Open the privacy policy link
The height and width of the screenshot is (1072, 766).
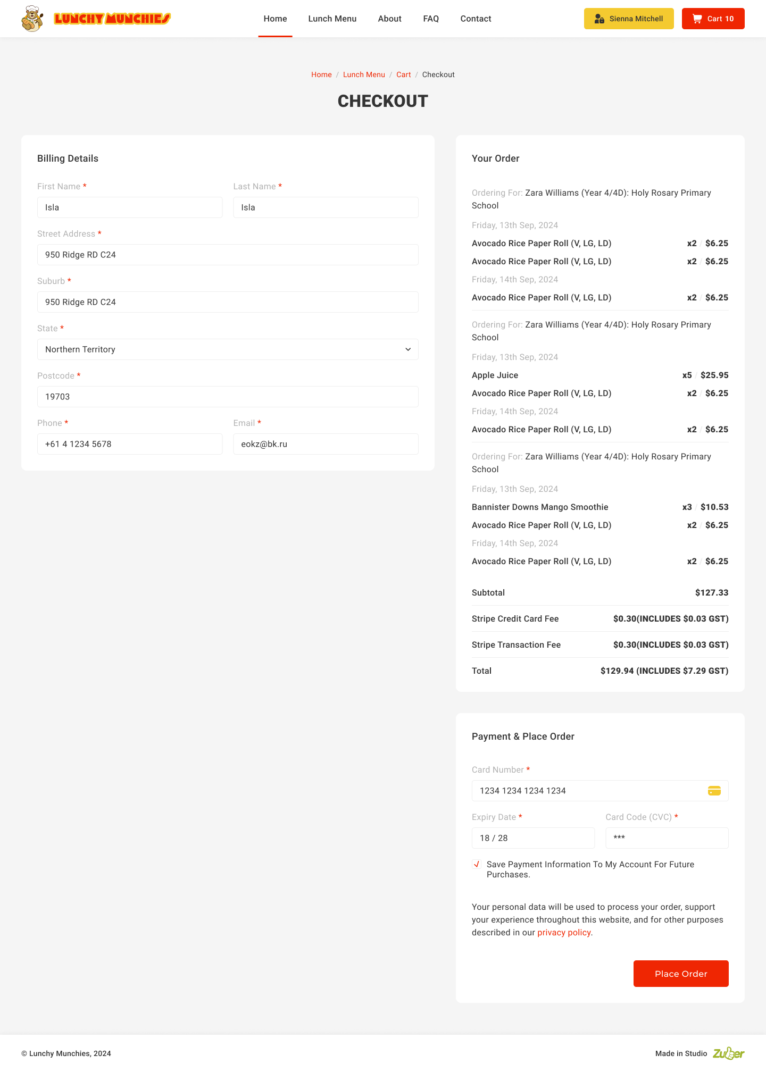pyautogui.click(x=564, y=933)
